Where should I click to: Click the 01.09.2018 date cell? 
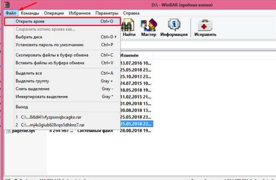tap(136, 104)
